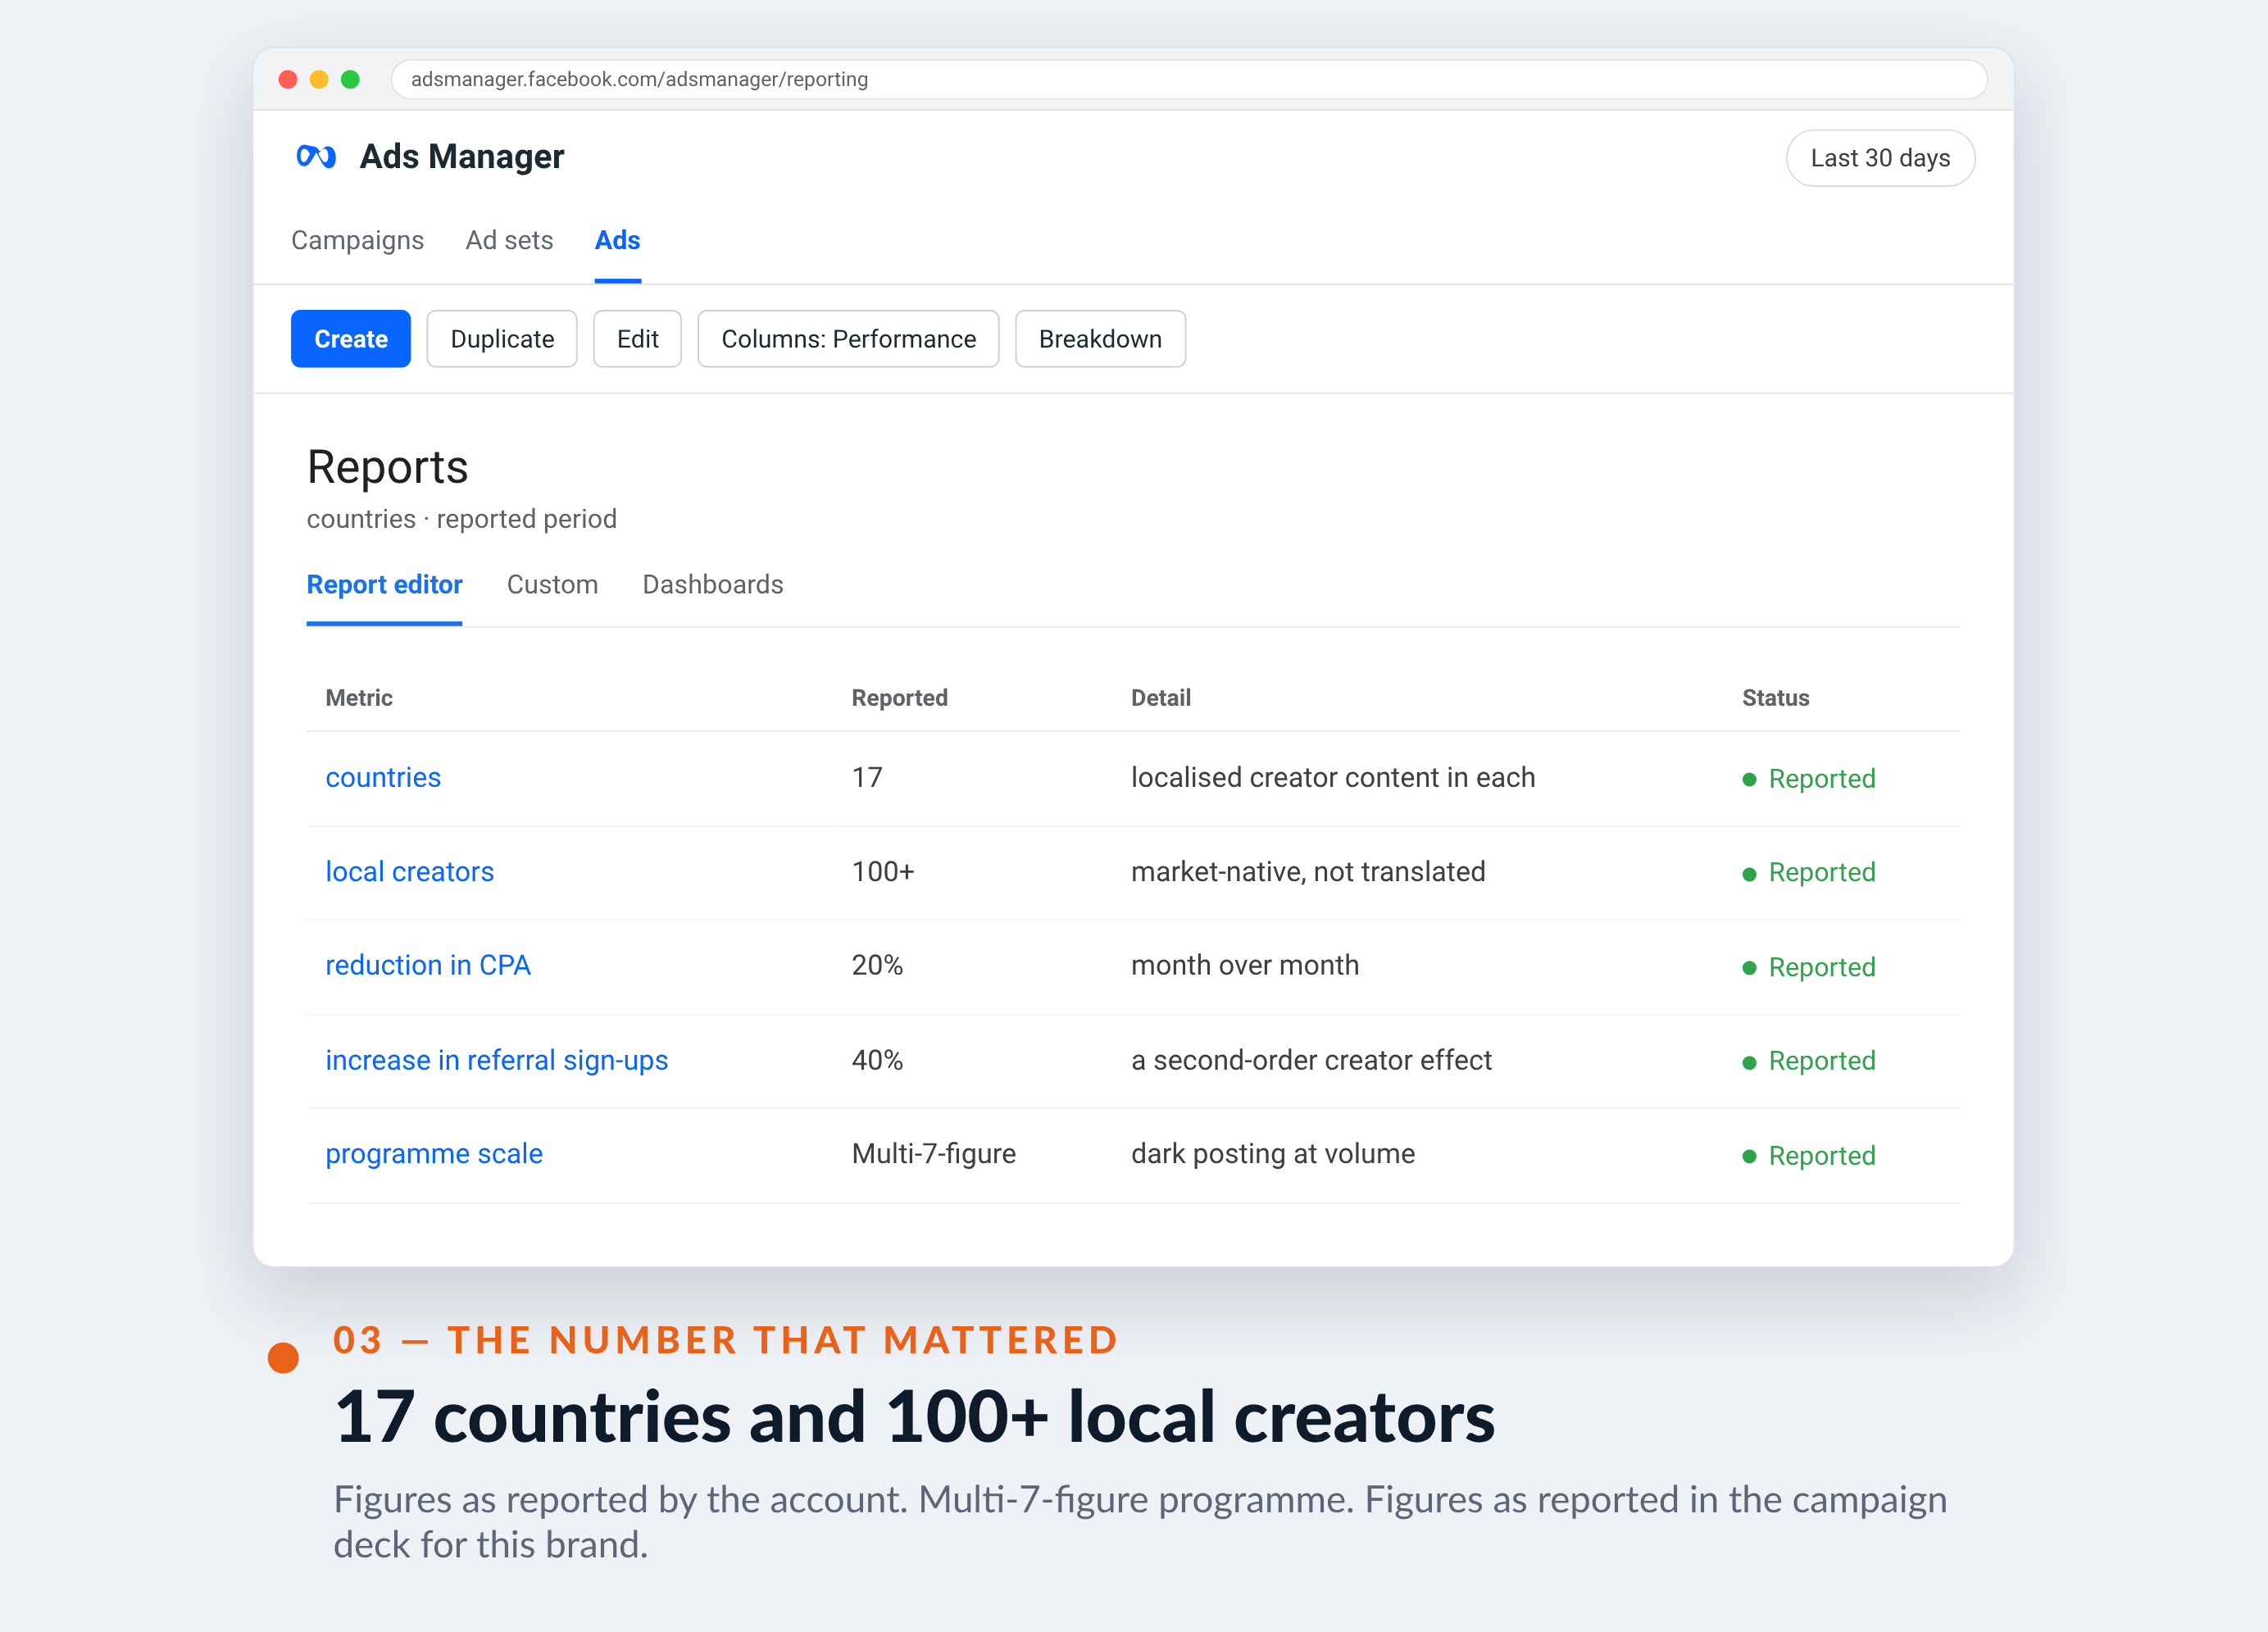Click the Multi-7-figure value

pyautogui.click(x=933, y=1154)
